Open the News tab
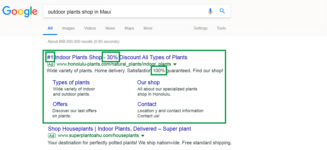The height and width of the screenshot is (150, 327). [x=110, y=28]
